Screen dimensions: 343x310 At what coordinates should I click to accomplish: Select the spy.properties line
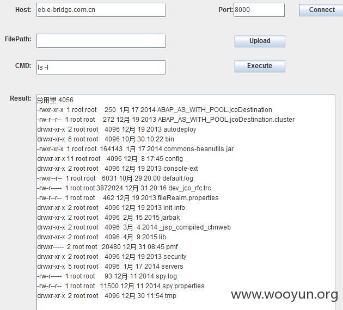(x=121, y=286)
